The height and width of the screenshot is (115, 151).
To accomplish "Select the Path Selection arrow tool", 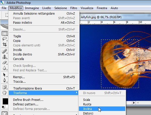I will (5, 75).
